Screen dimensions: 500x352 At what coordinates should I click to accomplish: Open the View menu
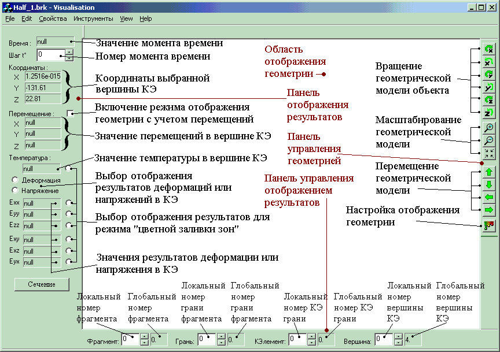126,19
